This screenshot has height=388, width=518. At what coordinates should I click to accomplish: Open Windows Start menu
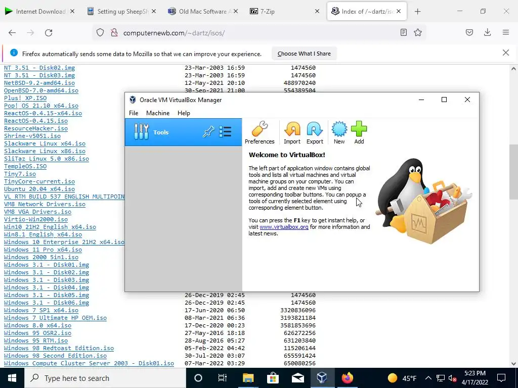pyautogui.click(x=12, y=378)
